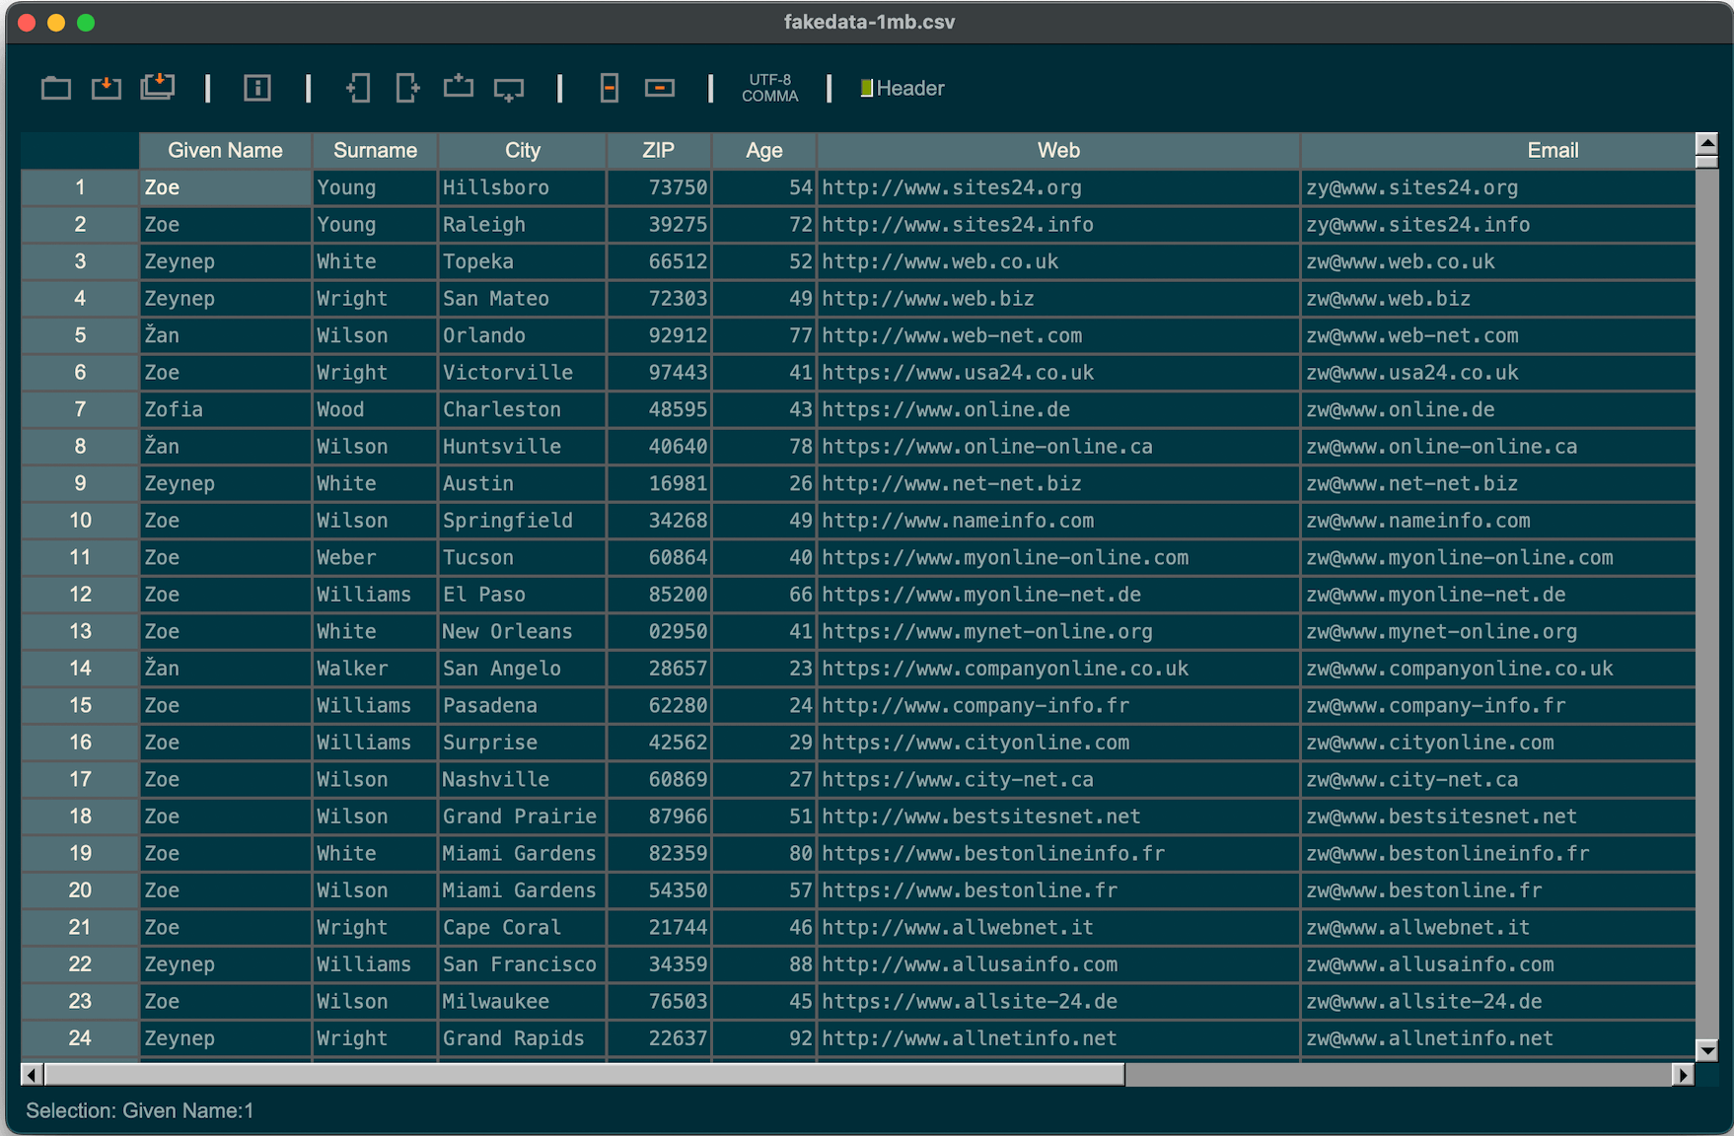Screen dimensions: 1734x1136
Task: Click the city cell 'Hillsboro'
Action: (x=522, y=187)
